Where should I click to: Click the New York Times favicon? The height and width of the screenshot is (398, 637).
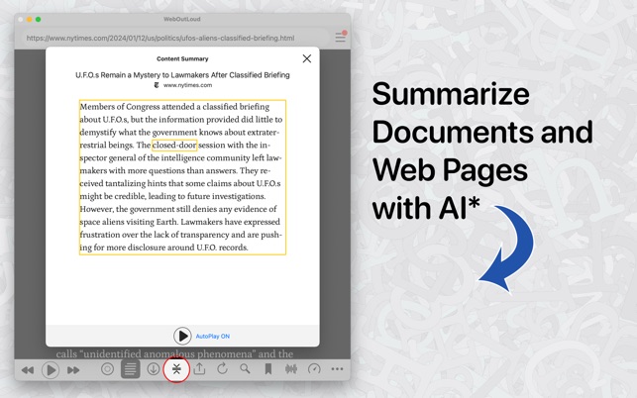tap(157, 85)
